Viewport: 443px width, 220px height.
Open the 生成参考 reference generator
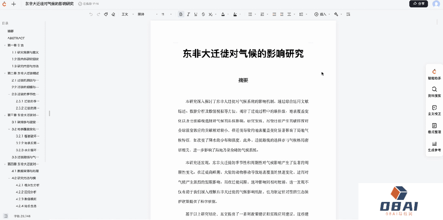(x=434, y=146)
